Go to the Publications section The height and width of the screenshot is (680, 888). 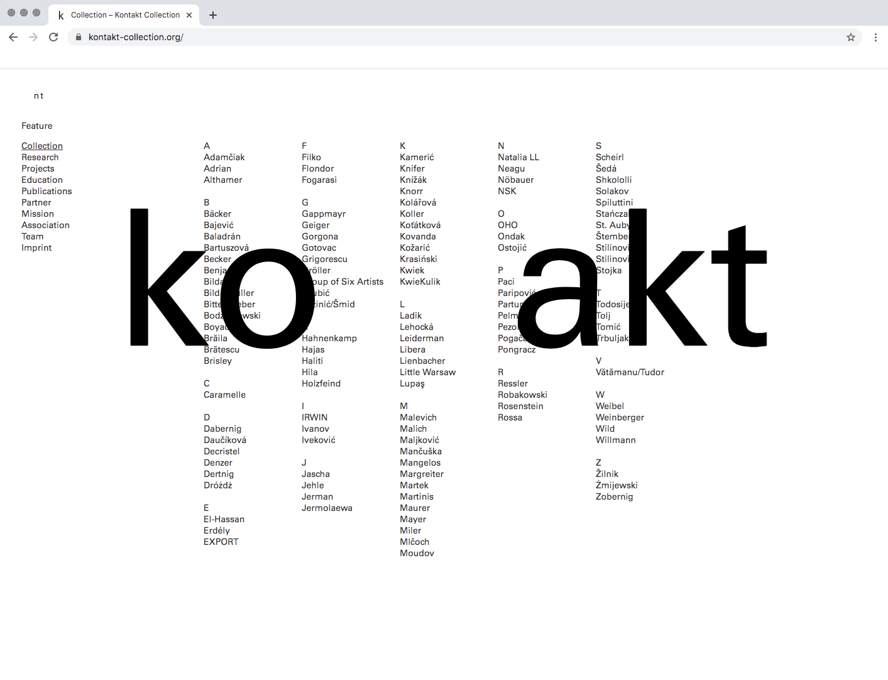(x=47, y=191)
